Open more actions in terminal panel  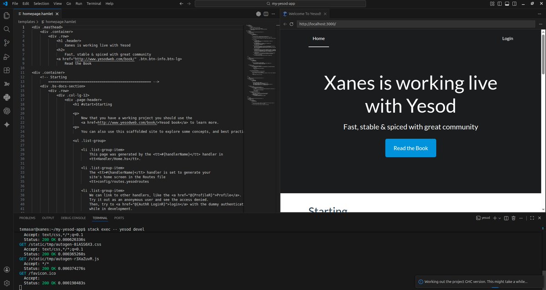tap(521, 218)
